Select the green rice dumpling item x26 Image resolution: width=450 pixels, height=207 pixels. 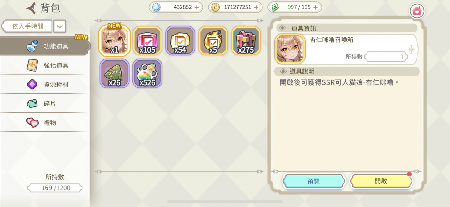point(114,73)
